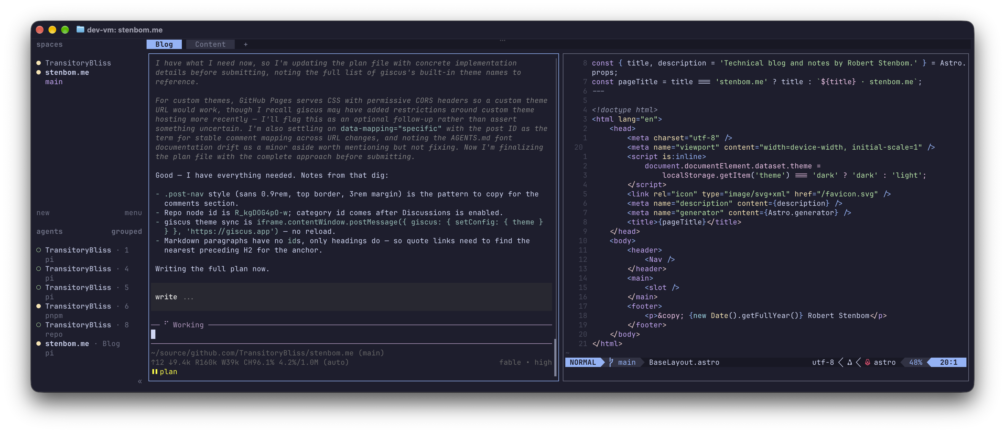Click status dot beside TransitoryBliss · 6
This screenshot has height=433, width=1005.
tap(39, 306)
